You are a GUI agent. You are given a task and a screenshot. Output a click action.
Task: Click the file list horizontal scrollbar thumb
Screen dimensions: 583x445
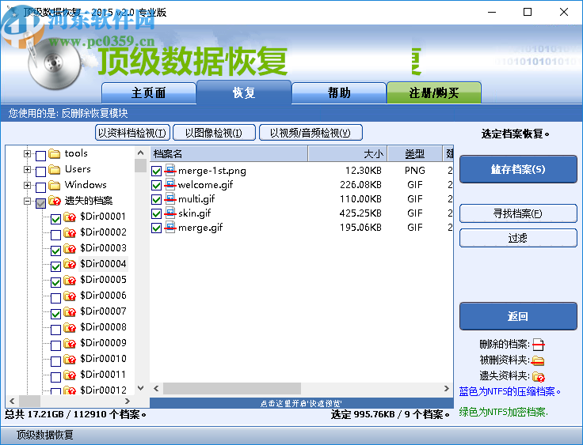[232, 389]
